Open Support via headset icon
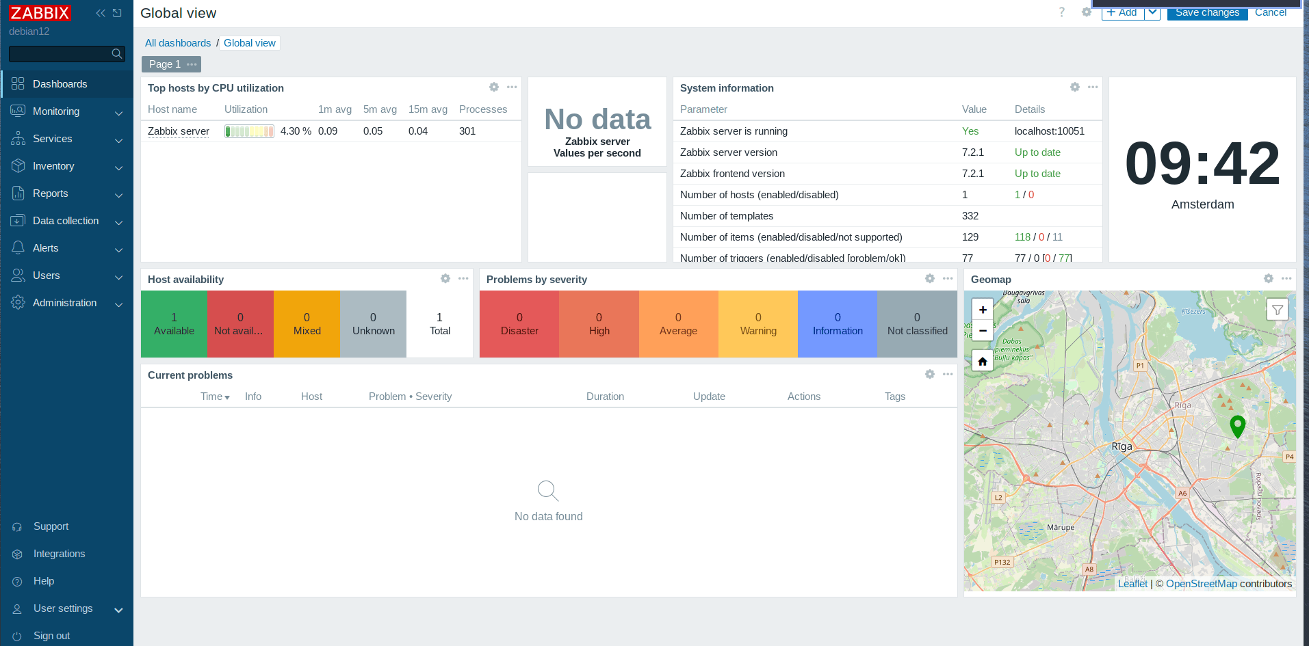This screenshot has width=1309, height=646. 17,527
